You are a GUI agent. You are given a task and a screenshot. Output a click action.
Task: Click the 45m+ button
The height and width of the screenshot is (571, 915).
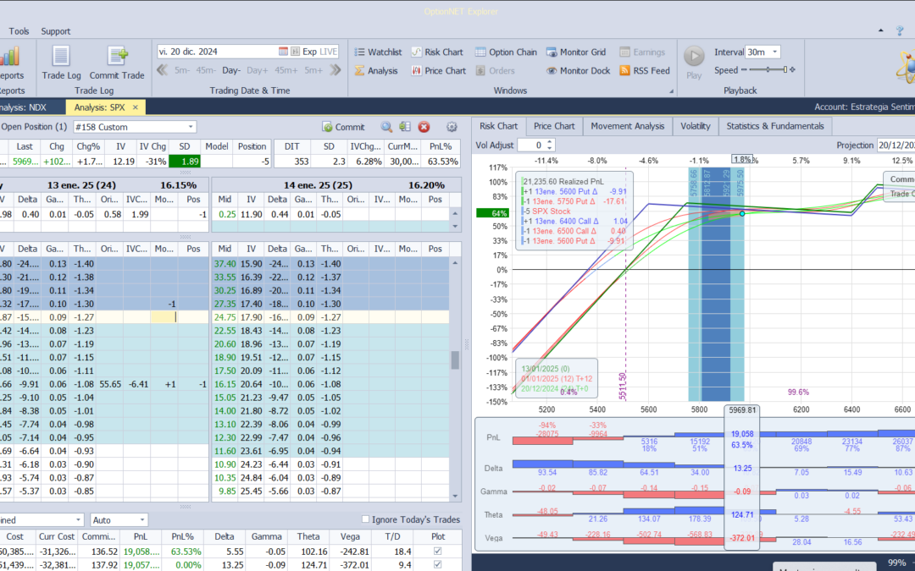(x=286, y=70)
